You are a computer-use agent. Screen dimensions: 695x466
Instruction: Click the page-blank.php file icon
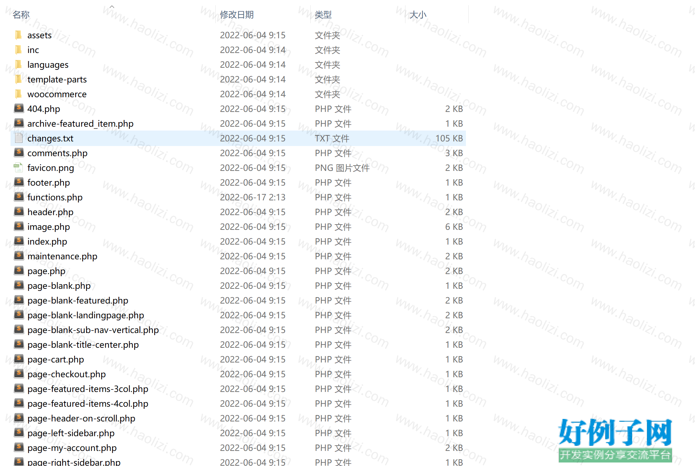point(19,285)
